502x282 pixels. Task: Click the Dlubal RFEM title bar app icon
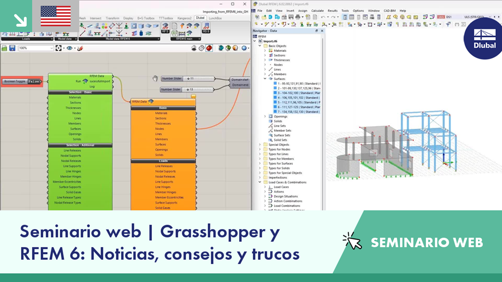point(255,4)
